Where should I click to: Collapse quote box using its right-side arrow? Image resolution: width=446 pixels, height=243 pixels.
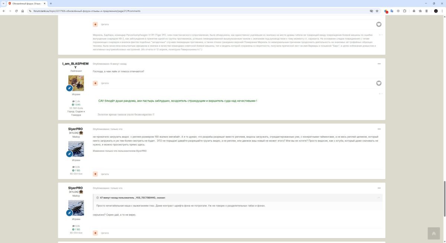coord(379,198)
